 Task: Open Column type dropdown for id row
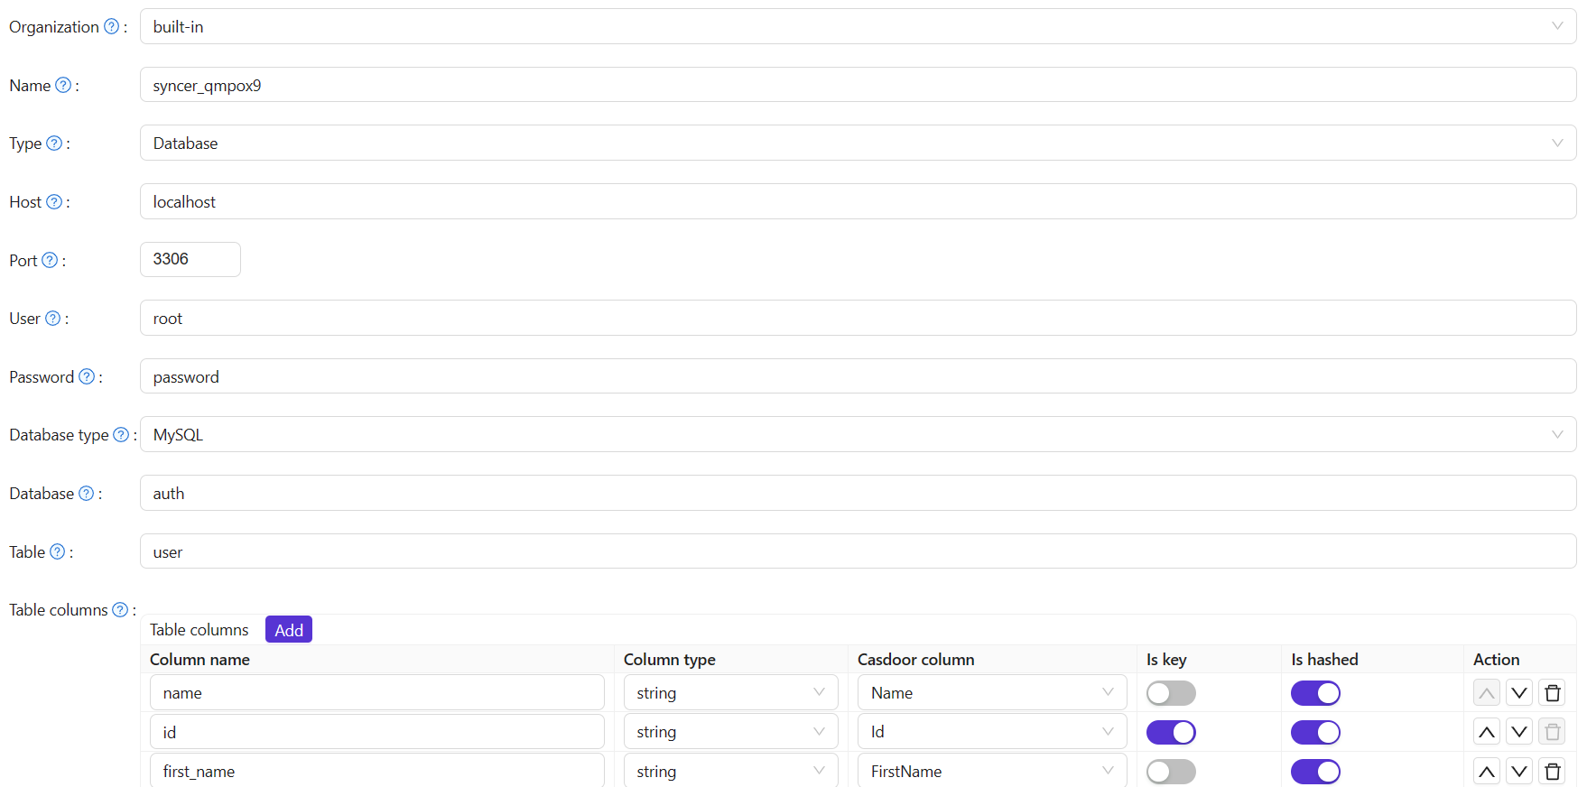(x=730, y=732)
